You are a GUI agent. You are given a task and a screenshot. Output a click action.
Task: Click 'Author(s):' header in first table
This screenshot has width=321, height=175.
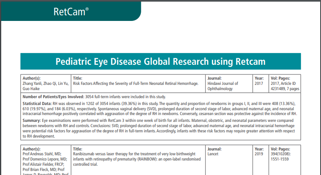pyautogui.click(x=31, y=78)
